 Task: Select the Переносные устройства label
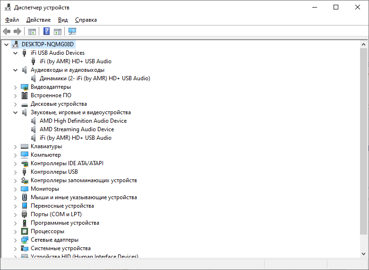62,206
